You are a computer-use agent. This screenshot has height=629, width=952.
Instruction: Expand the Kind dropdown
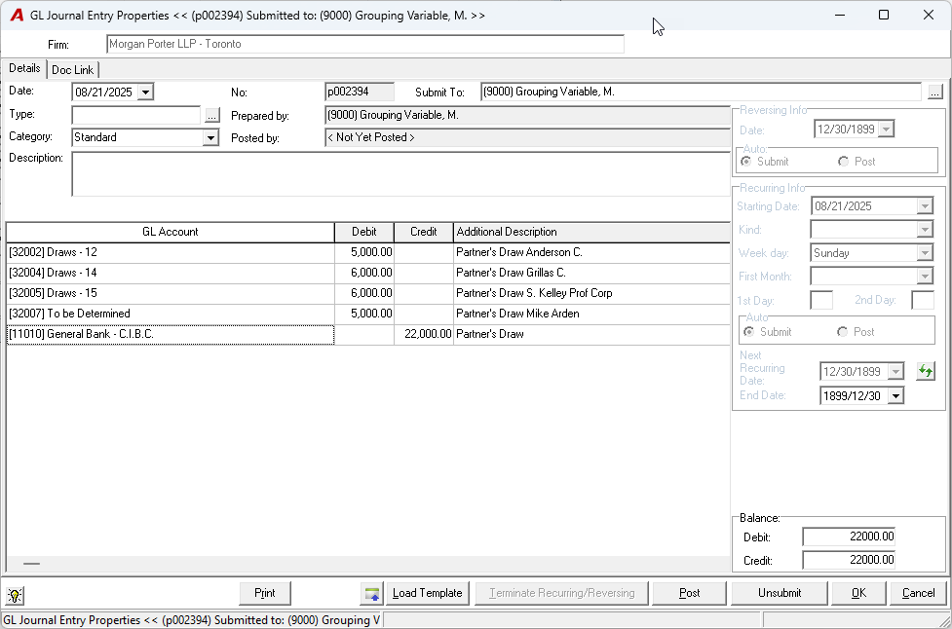(x=925, y=229)
